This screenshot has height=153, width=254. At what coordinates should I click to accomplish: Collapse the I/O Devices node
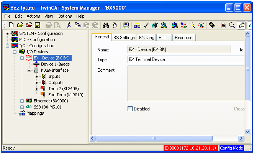pyautogui.click(x=15, y=52)
